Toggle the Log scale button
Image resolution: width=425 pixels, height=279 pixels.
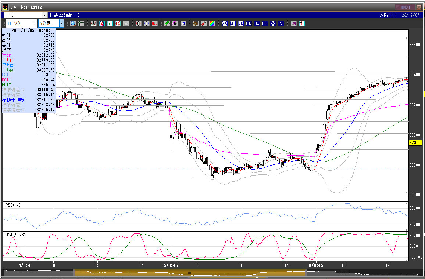293,23
